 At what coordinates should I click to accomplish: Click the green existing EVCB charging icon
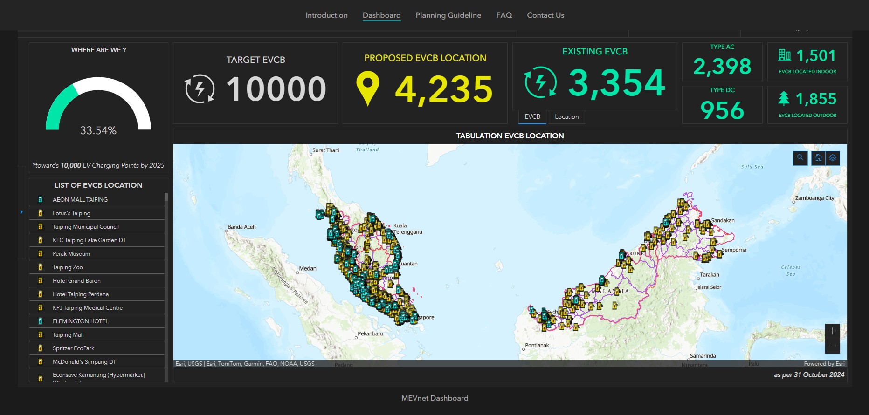coord(540,82)
